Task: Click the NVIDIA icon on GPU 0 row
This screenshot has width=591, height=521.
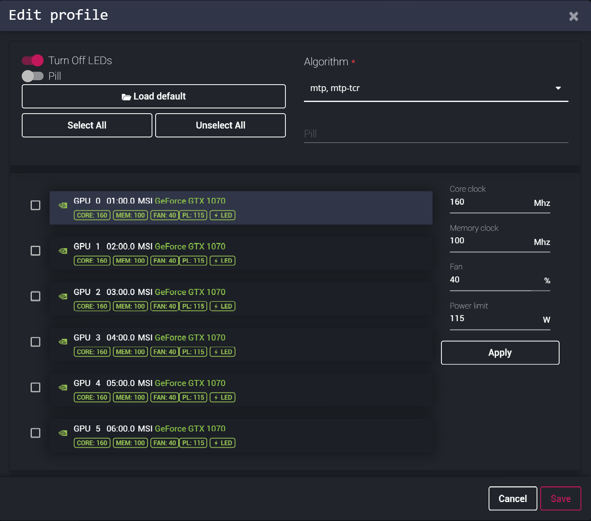Action: [63, 205]
